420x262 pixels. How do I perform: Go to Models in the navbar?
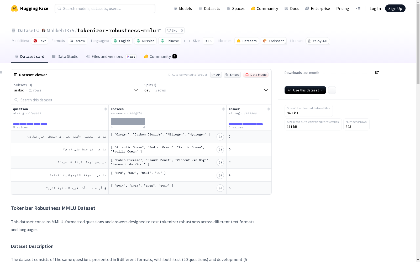coord(183,8)
